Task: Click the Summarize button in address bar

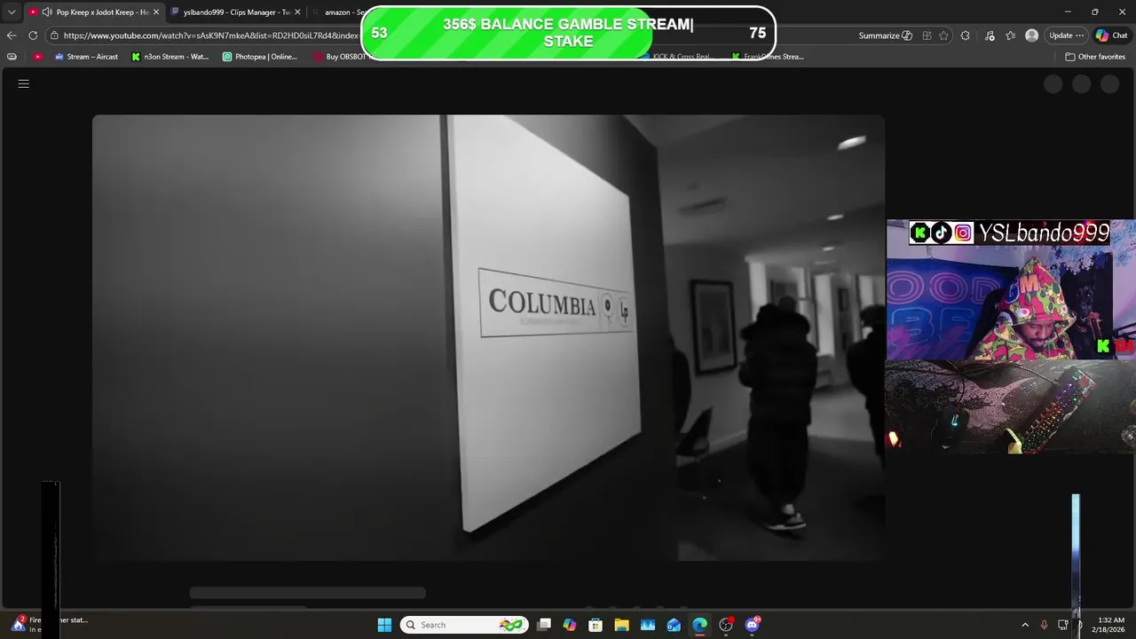Action: point(885,35)
